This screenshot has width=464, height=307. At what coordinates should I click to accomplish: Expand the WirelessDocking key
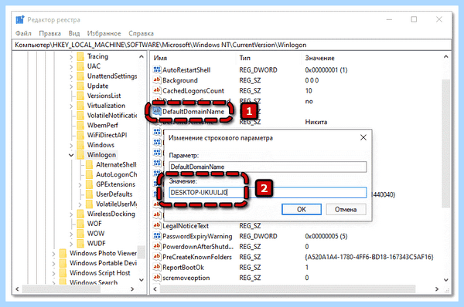click(x=71, y=214)
